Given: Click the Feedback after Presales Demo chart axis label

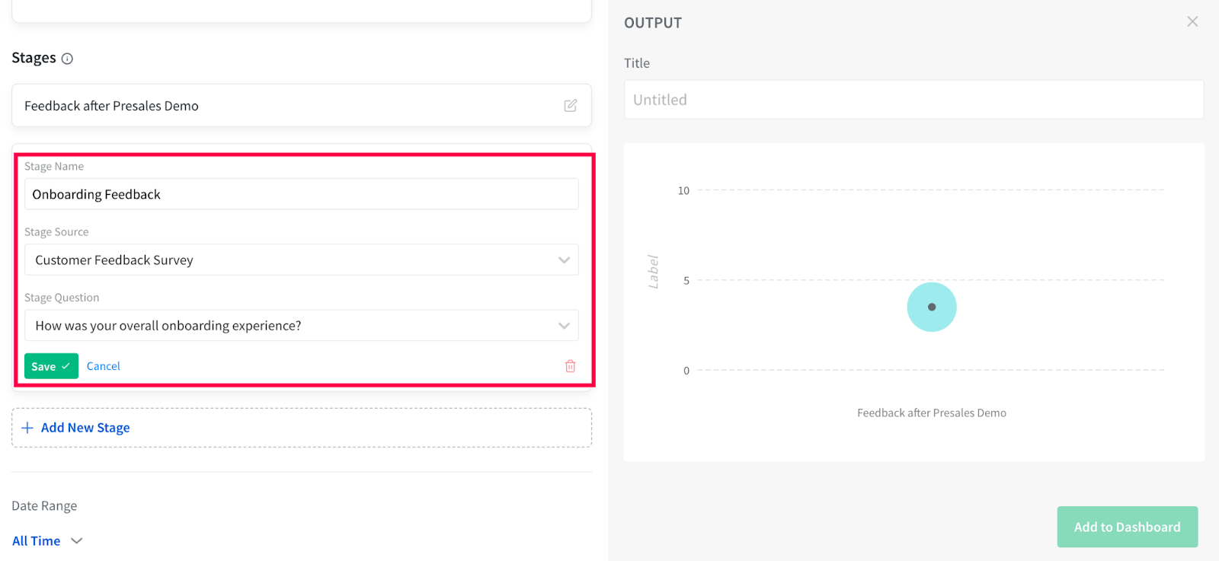Looking at the screenshot, I should click(x=931, y=413).
